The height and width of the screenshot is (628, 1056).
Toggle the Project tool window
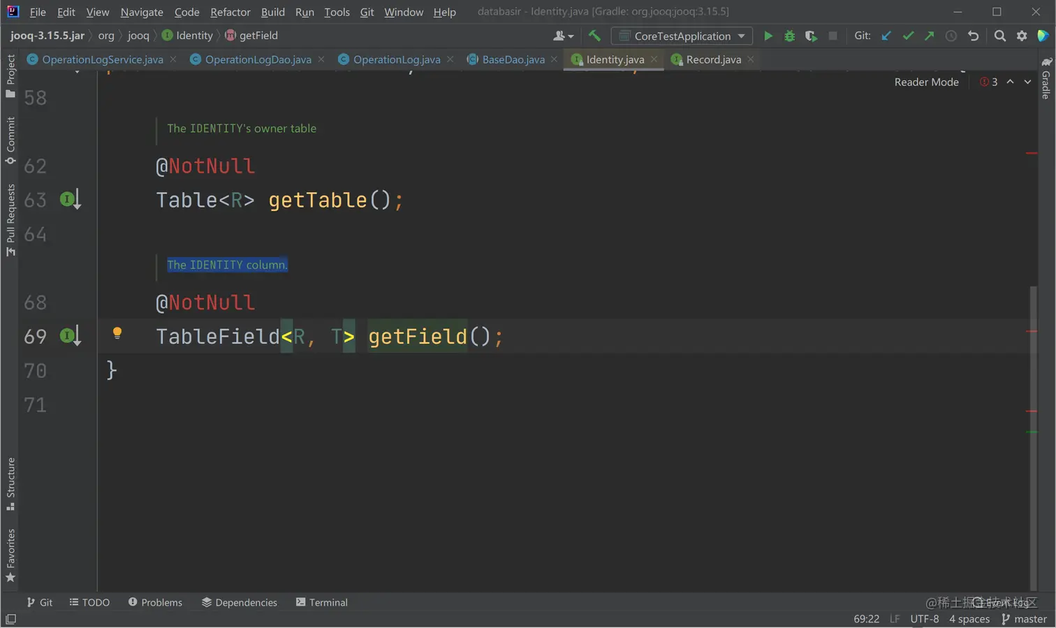(10, 76)
